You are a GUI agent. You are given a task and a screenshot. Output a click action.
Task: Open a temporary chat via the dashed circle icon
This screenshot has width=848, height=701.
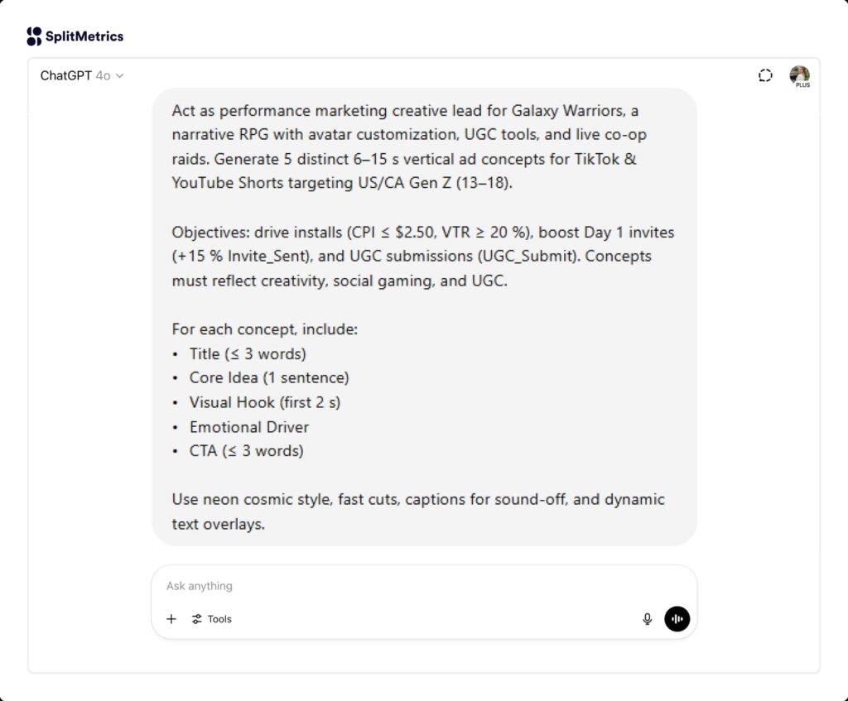pos(764,74)
